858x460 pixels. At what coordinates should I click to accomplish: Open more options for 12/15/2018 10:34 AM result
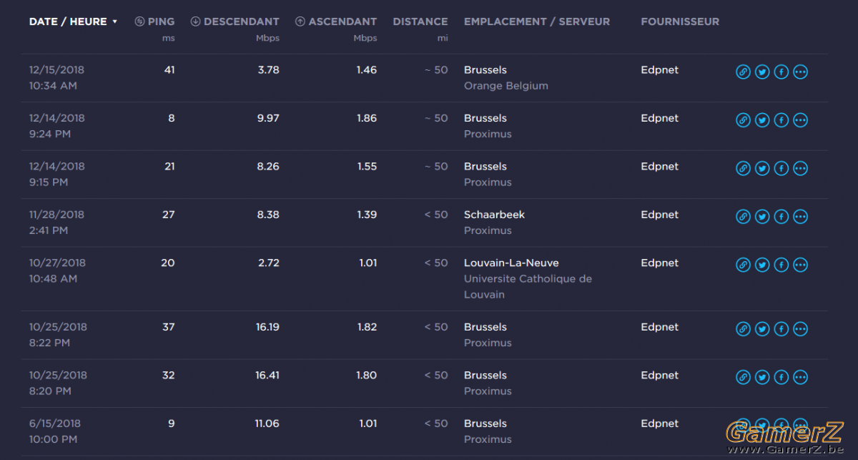tap(801, 72)
